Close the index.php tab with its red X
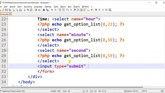The image size is (165, 93). (10, 14)
